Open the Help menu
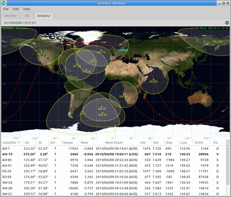The image size is (231, 197). coord(27,9)
